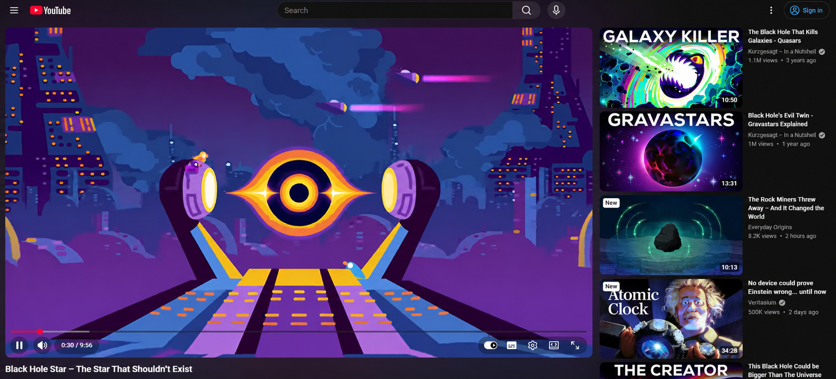Pause the video
The height and width of the screenshot is (379, 836).
click(19, 345)
